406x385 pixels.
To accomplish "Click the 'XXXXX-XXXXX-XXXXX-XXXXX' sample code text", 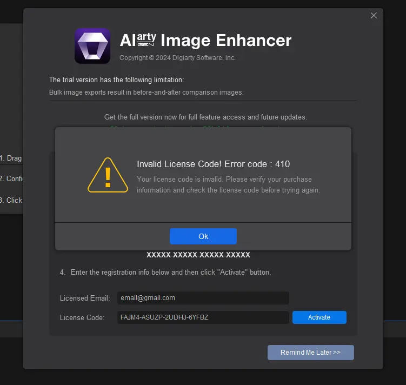I will pos(198,255).
